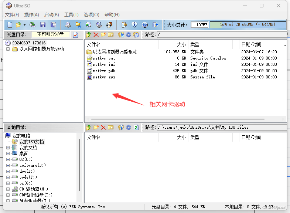The height and width of the screenshot is (213, 290).
Task: Open the 选项(O) menu
Action: point(91,15)
